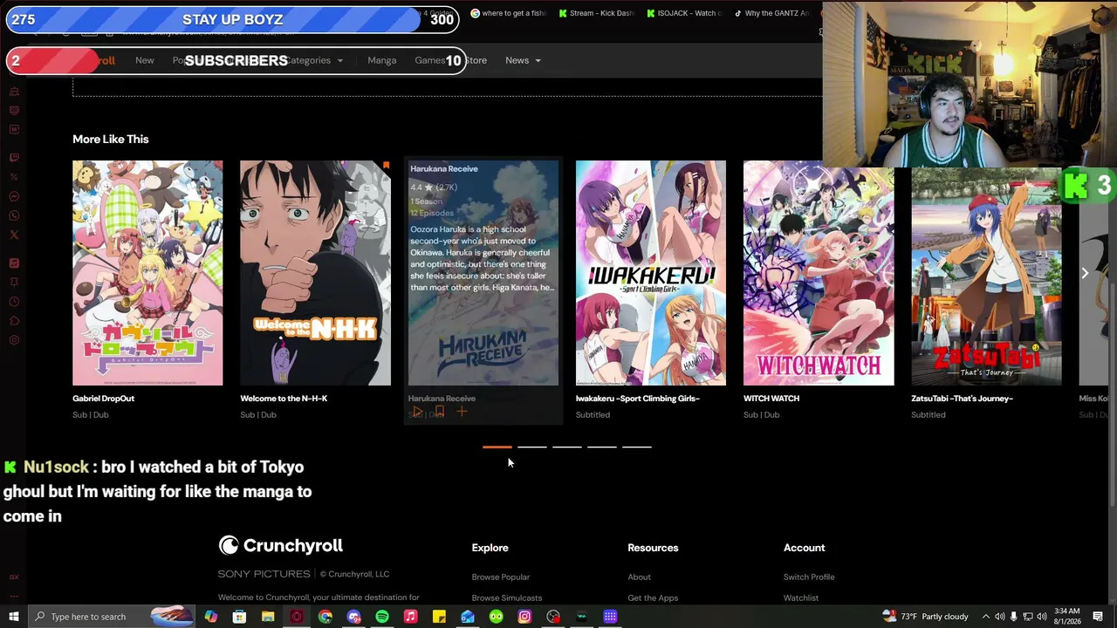The height and width of the screenshot is (628, 1117).
Task: Expand the Categories dropdown menu
Action: tap(316, 60)
